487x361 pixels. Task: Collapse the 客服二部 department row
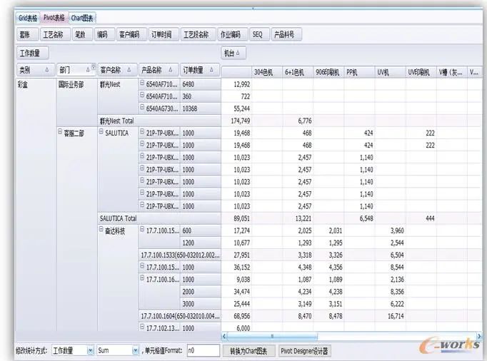pyautogui.click(x=61, y=133)
